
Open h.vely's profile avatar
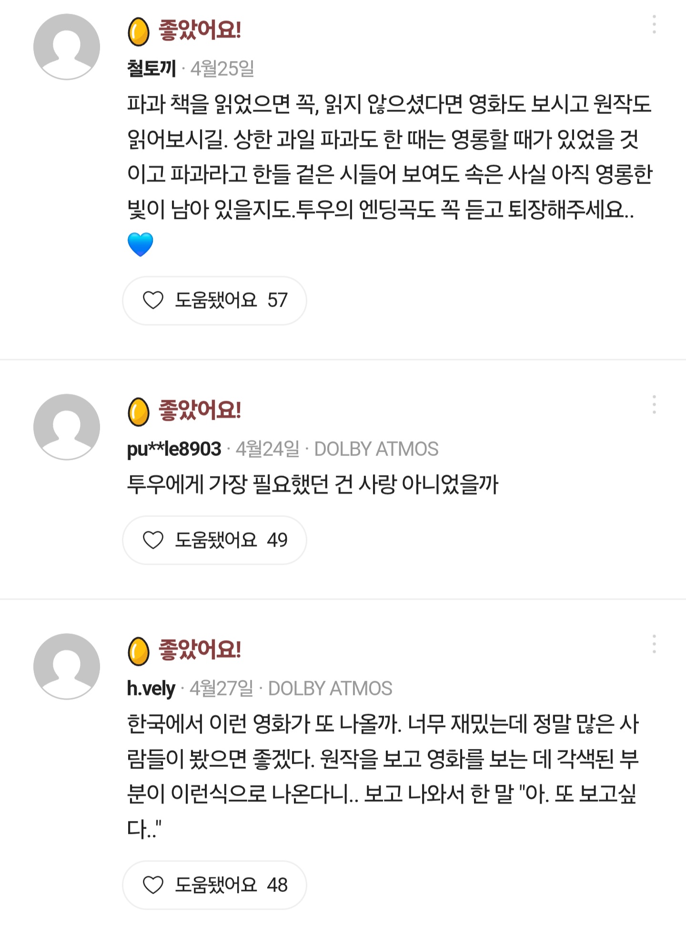click(67, 666)
